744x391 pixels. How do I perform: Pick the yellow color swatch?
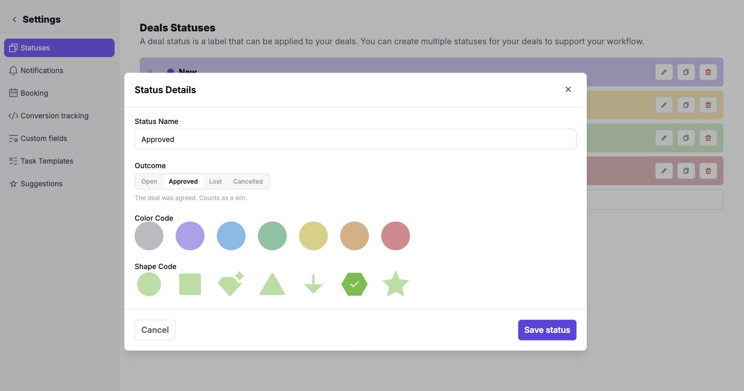click(313, 236)
